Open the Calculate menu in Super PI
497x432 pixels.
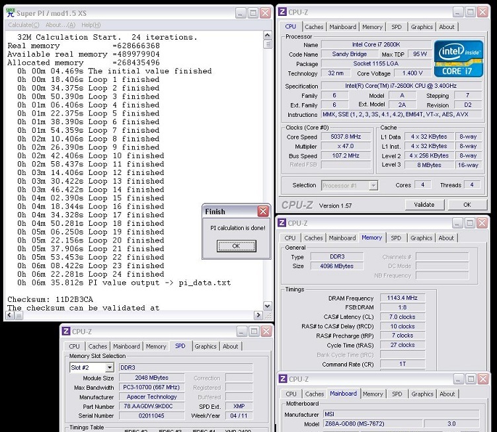click(x=23, y=25)
